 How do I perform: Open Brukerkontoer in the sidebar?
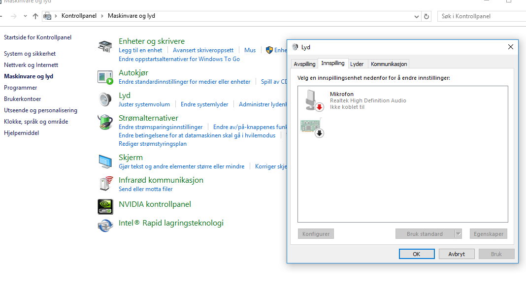[23, 99]
